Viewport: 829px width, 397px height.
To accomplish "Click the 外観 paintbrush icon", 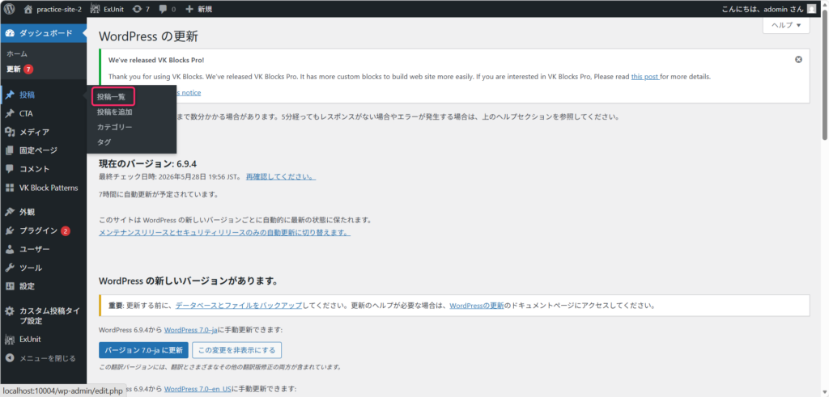I will (x=10, y=212).
